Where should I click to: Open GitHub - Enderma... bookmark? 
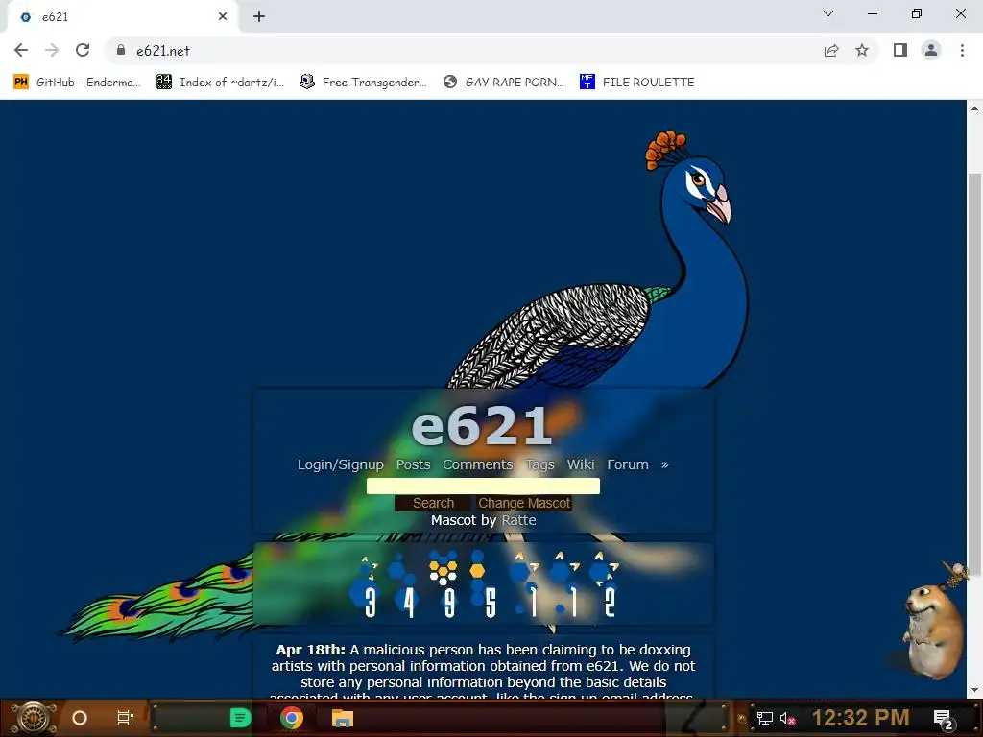pyautogui.click(x=77, y=83)
